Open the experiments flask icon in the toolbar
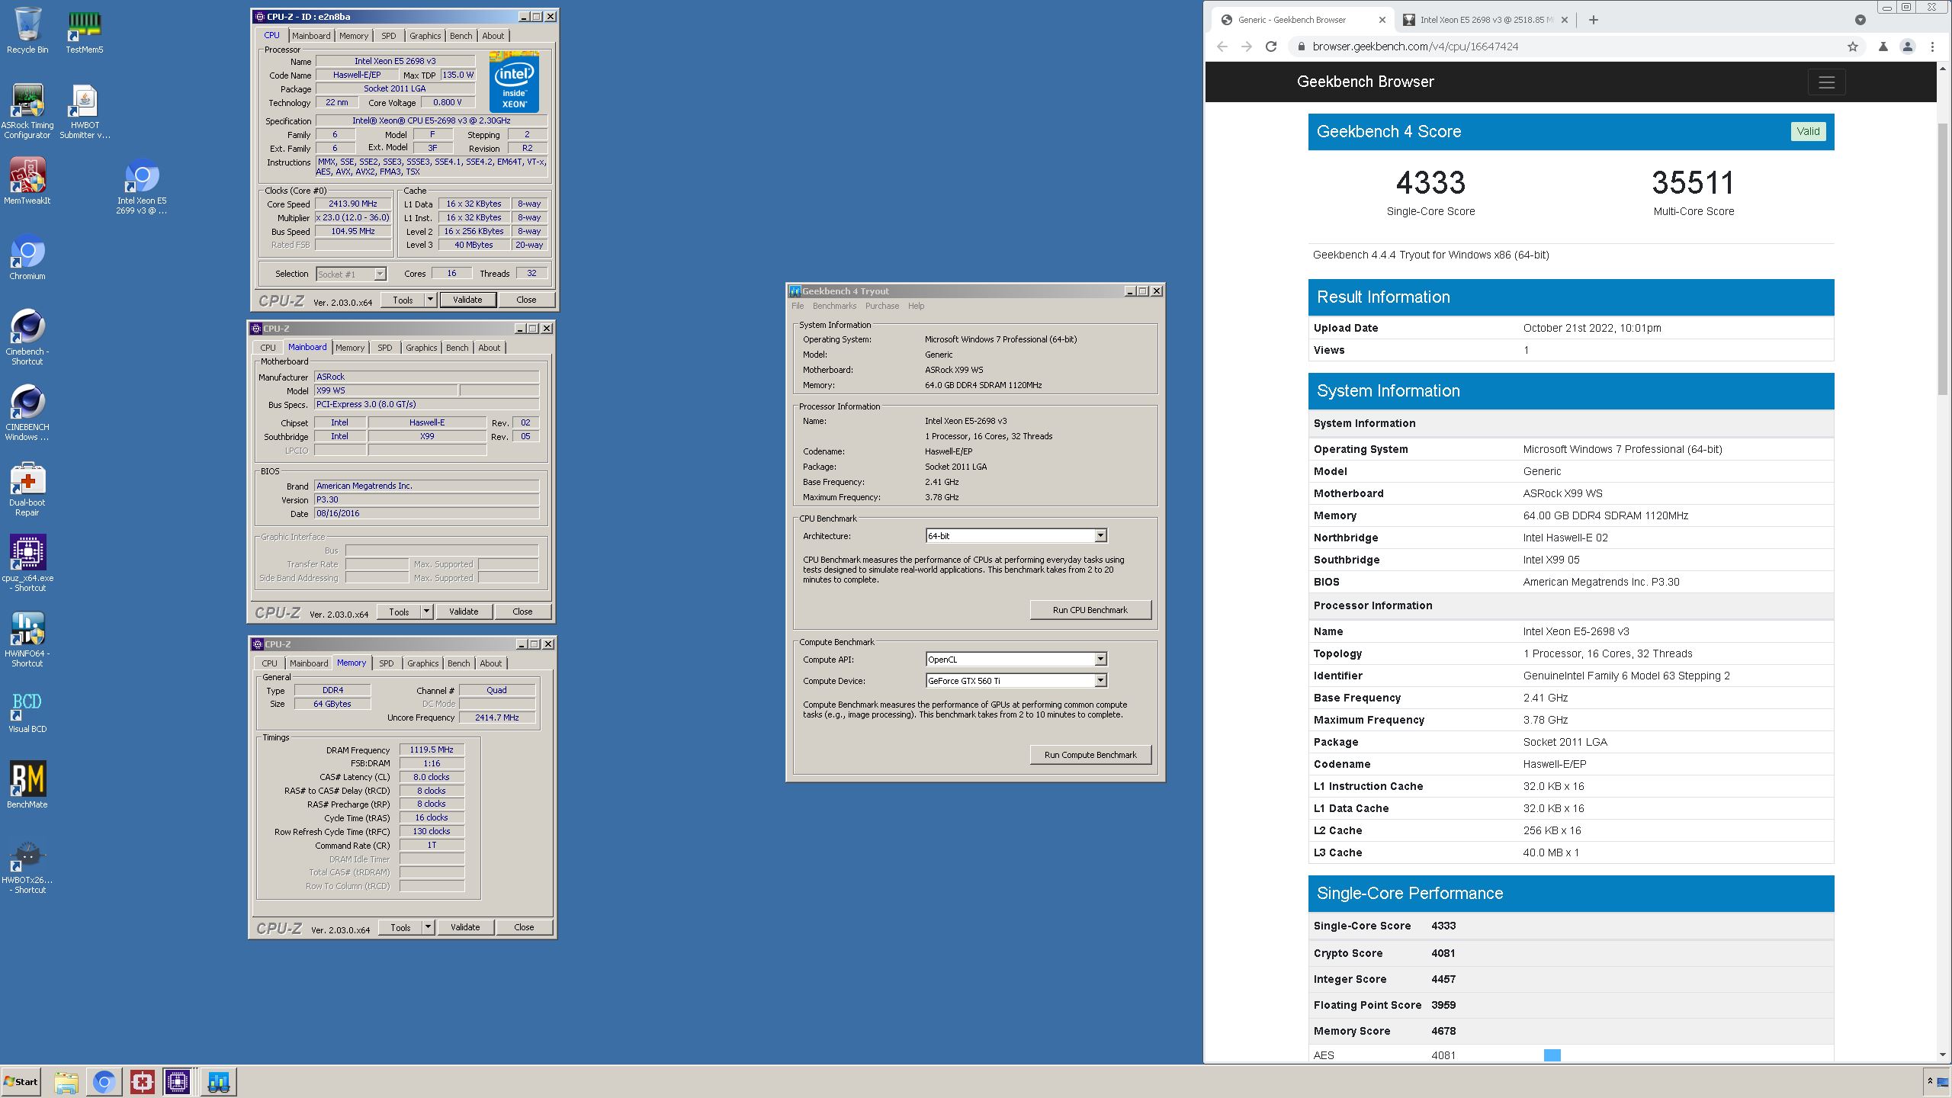The width and height of the screenshot is (1952, 1098). pyautogui.click(x=1883, y=47)
